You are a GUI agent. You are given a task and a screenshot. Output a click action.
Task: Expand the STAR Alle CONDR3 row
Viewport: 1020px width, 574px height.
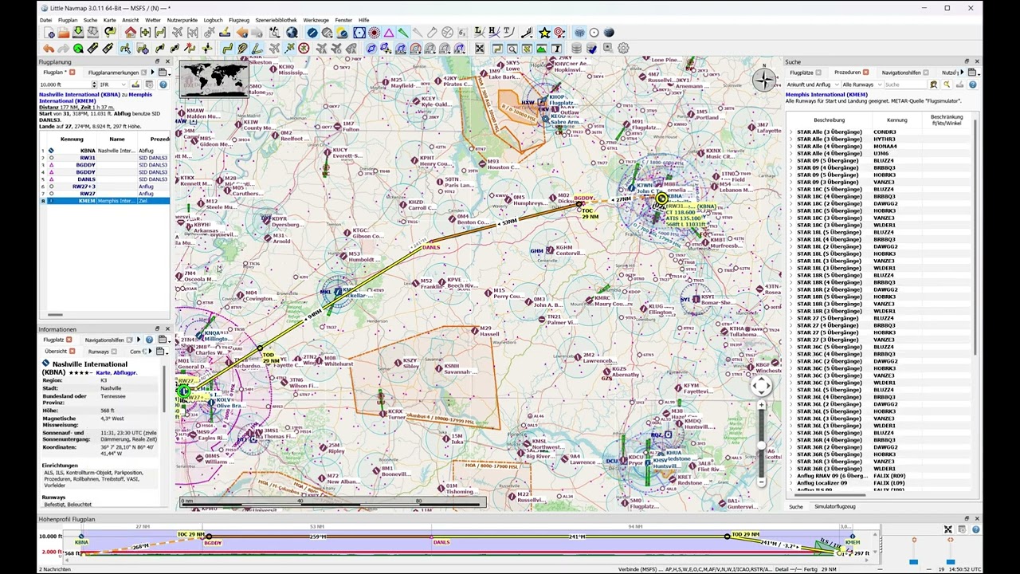[791, 132]
